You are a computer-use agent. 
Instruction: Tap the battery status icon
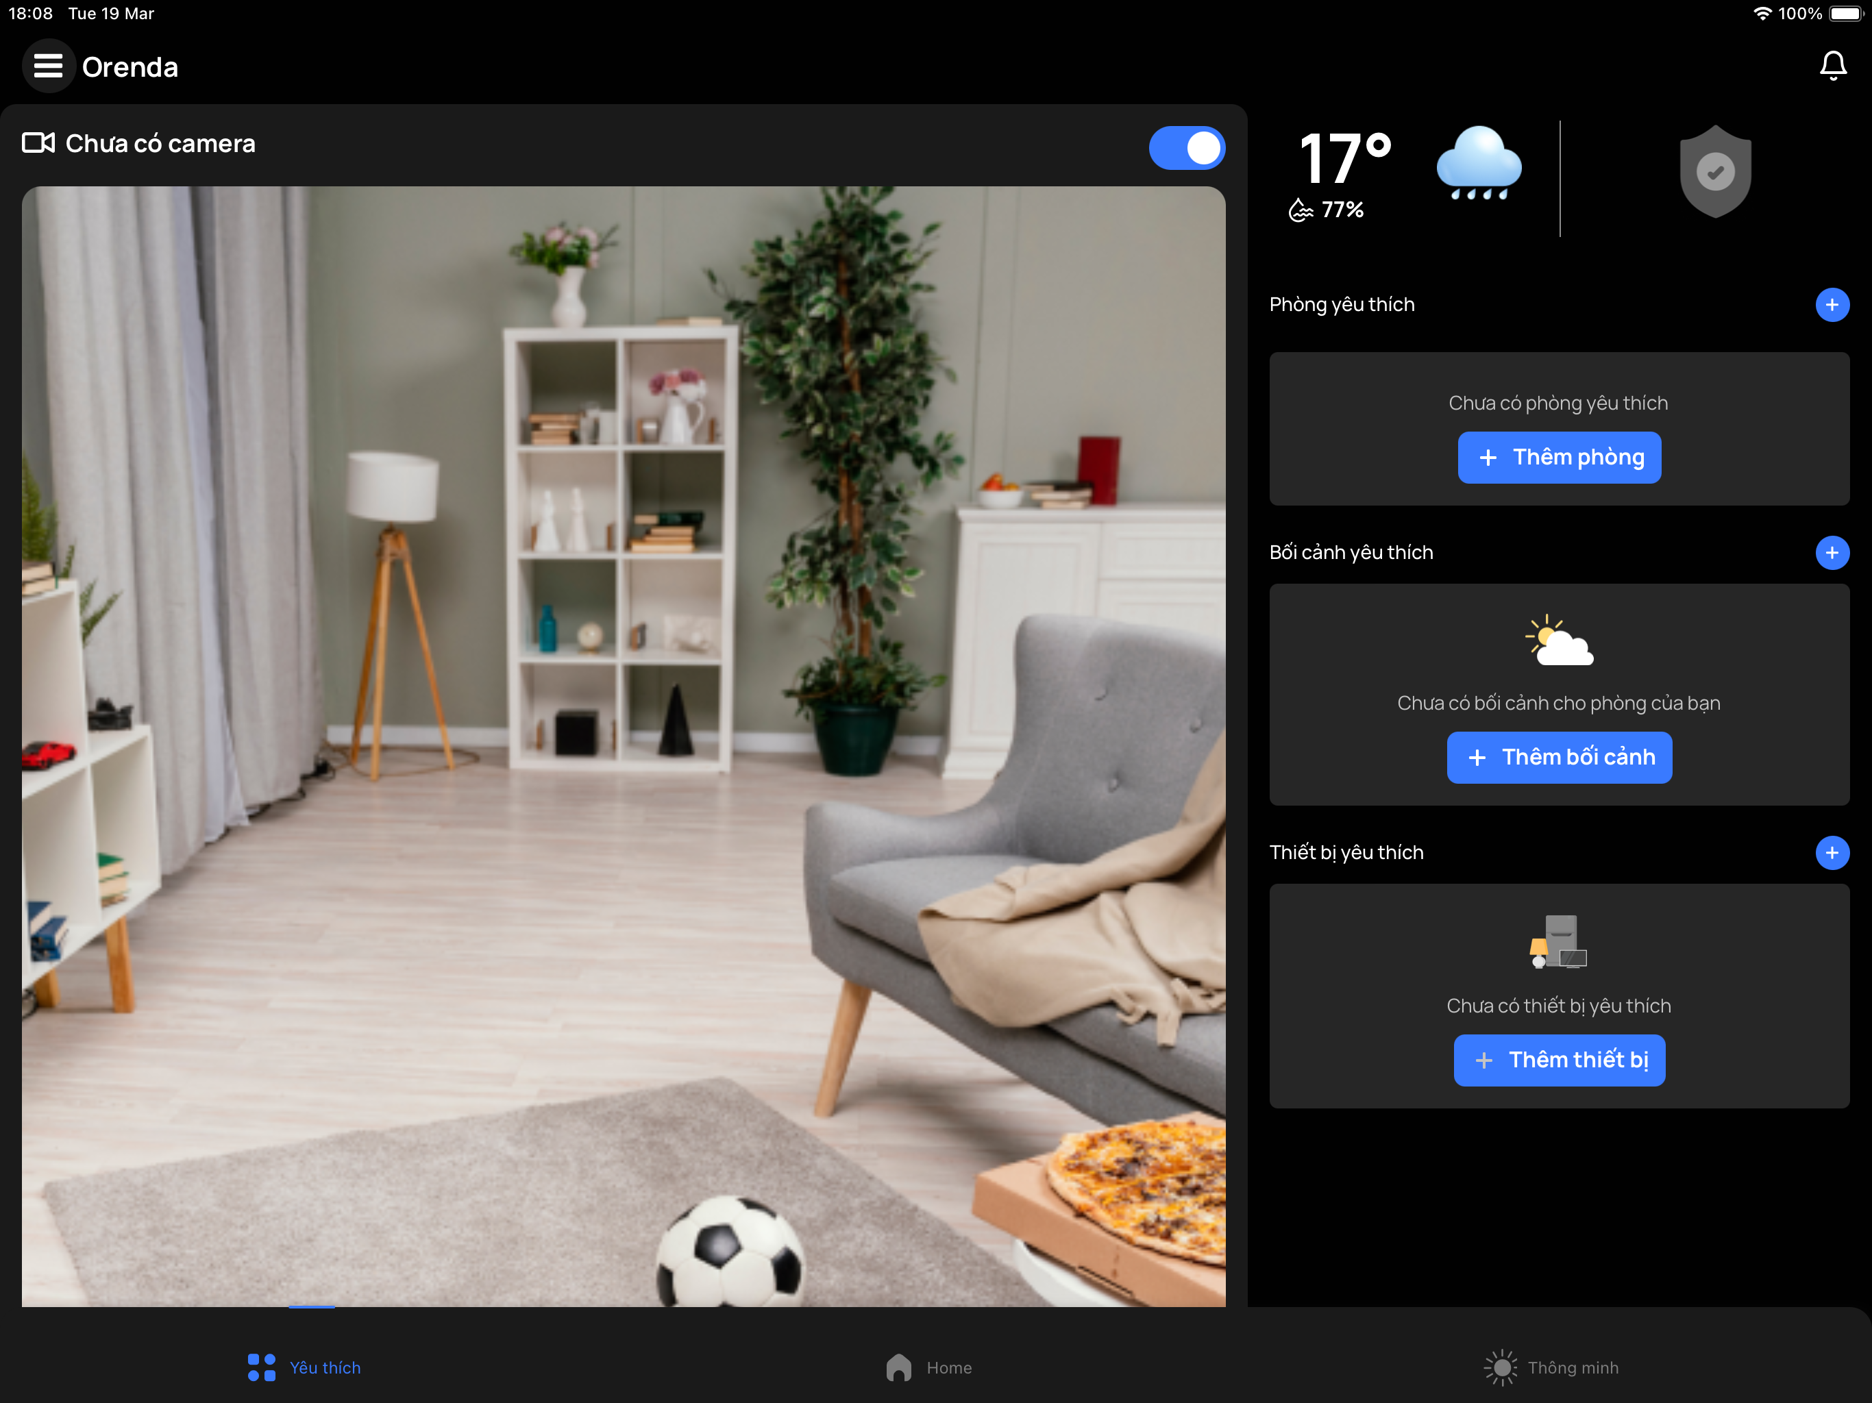1847,14
